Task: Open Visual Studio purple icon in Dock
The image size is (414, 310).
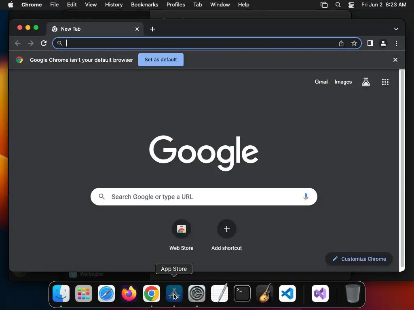Action: (x=320, y=293)
